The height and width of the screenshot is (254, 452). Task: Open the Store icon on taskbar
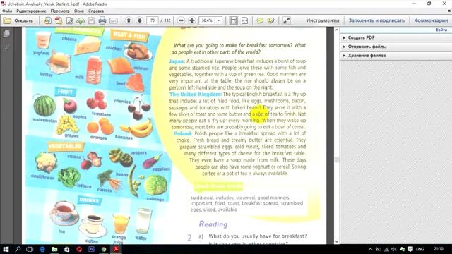point(66,249)
